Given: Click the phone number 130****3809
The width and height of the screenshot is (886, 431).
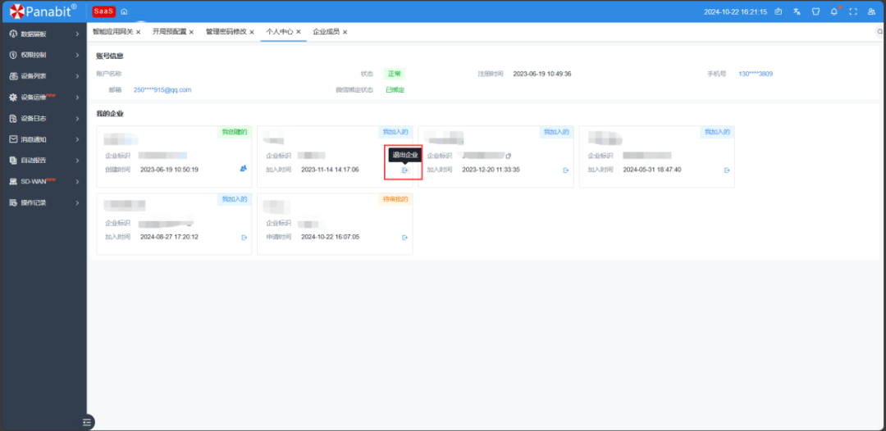Looking at the screenshot, I should [756, 74].
